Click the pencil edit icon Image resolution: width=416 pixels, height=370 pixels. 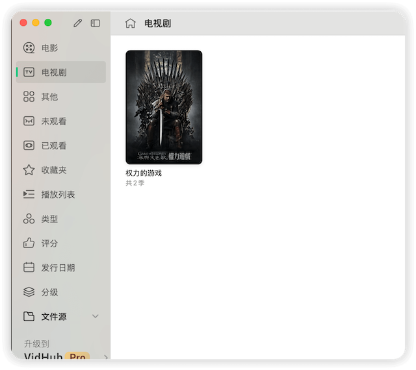click(78, 23)
